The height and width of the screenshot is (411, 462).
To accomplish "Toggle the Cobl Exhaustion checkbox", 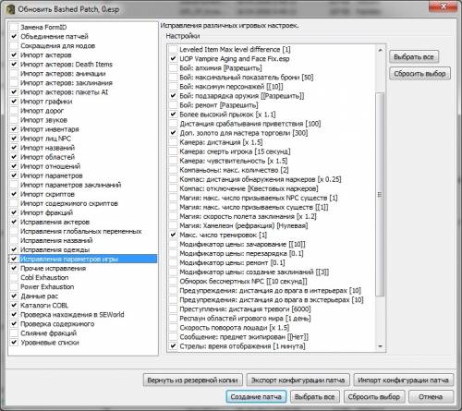I will coord(14,277).
